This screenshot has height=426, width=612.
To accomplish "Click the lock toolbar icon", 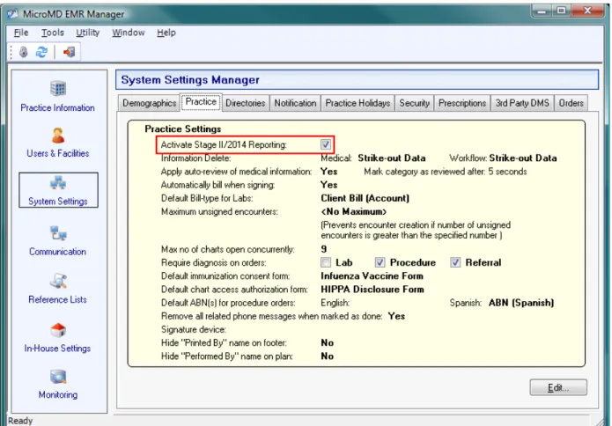I will (24, 52).
